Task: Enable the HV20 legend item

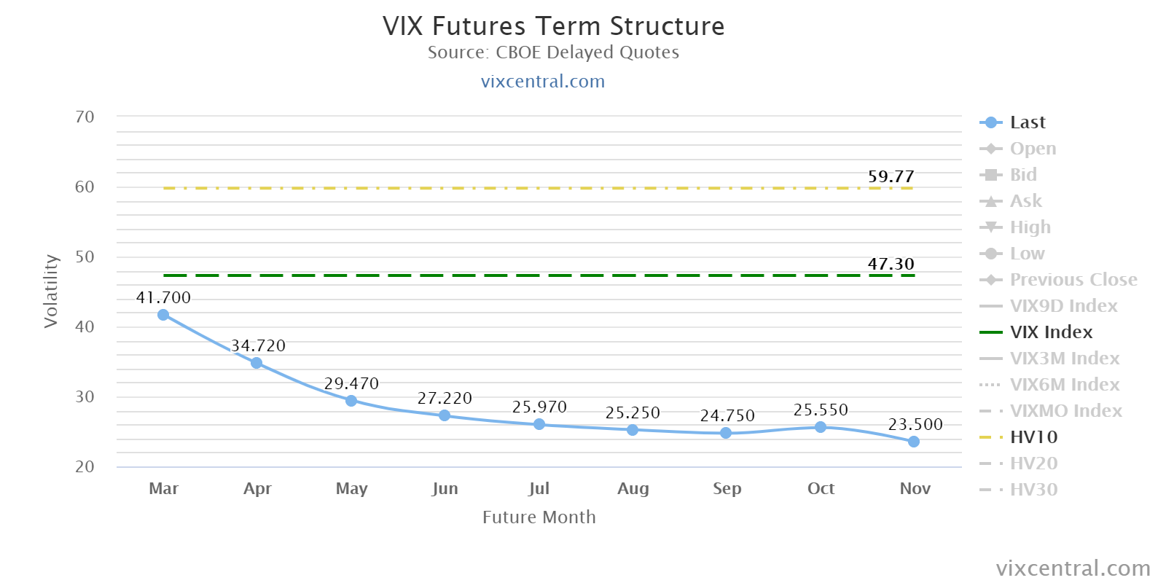Action: tap(1033, 463)
